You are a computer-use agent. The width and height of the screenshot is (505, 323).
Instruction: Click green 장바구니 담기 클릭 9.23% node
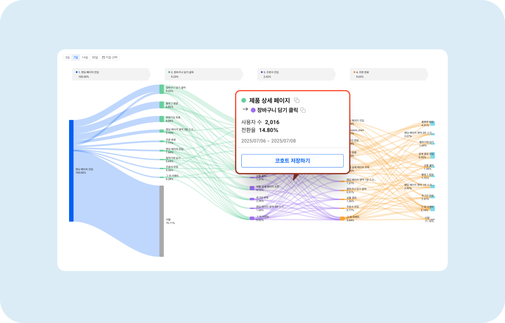click(x=162, y=89)
